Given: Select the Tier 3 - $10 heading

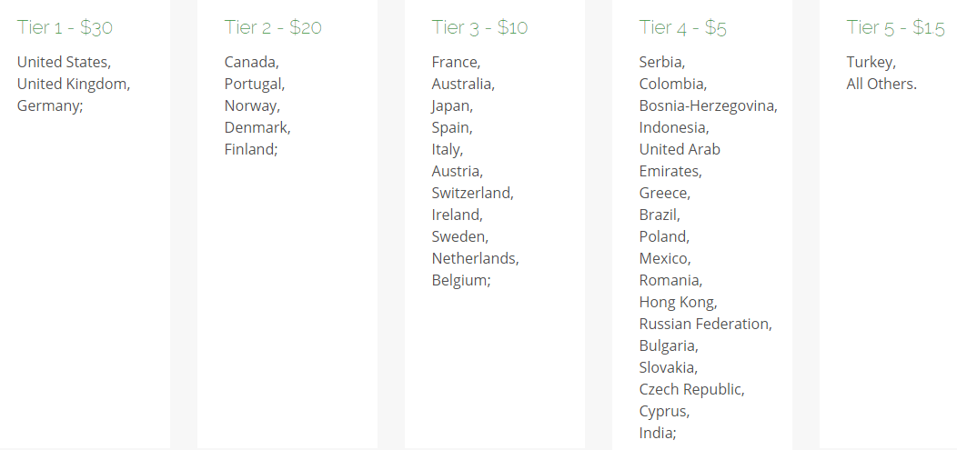Looking at the screenshot, I should tap(479, 27).
